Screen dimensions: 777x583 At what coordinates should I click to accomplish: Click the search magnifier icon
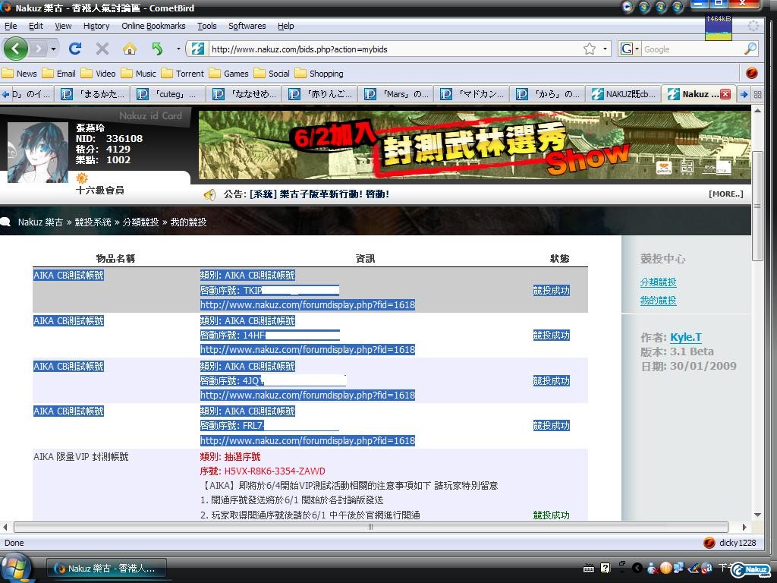750,49
